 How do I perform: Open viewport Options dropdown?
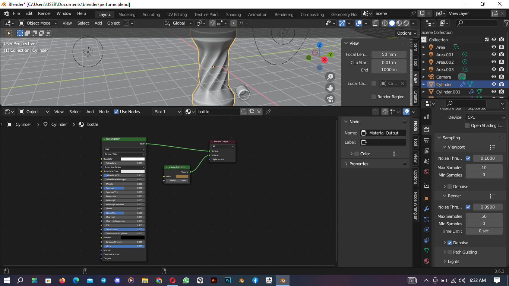(407, 33)
